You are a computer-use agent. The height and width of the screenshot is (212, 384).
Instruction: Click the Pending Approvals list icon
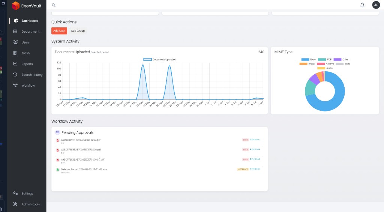pos(57,132)
